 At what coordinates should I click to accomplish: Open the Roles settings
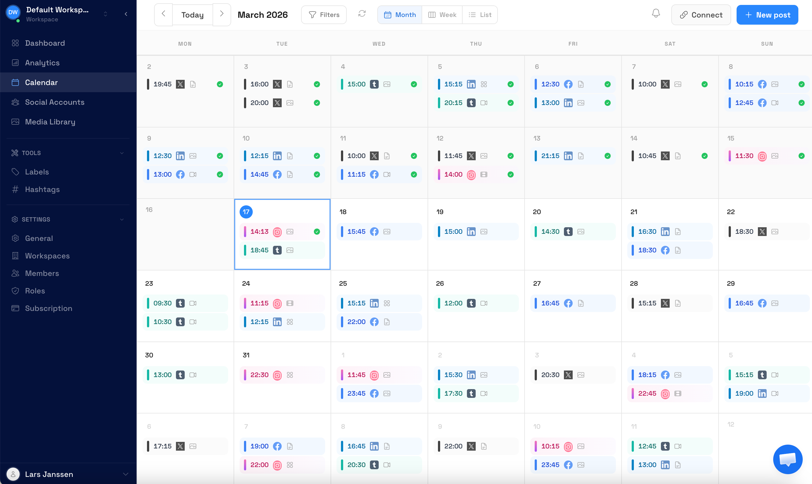tap(36, 291)
